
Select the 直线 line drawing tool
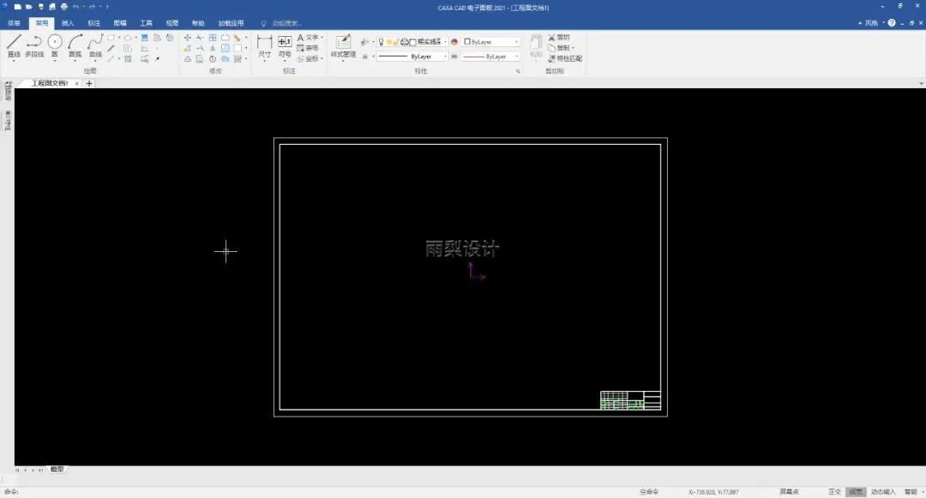click(x=14, y=45)
